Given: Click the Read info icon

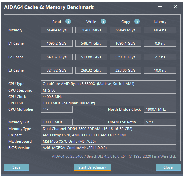Looking at the screenshot, I should click(68, 21).
